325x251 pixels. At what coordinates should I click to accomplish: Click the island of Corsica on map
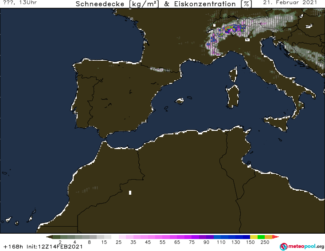click(233, 75)
